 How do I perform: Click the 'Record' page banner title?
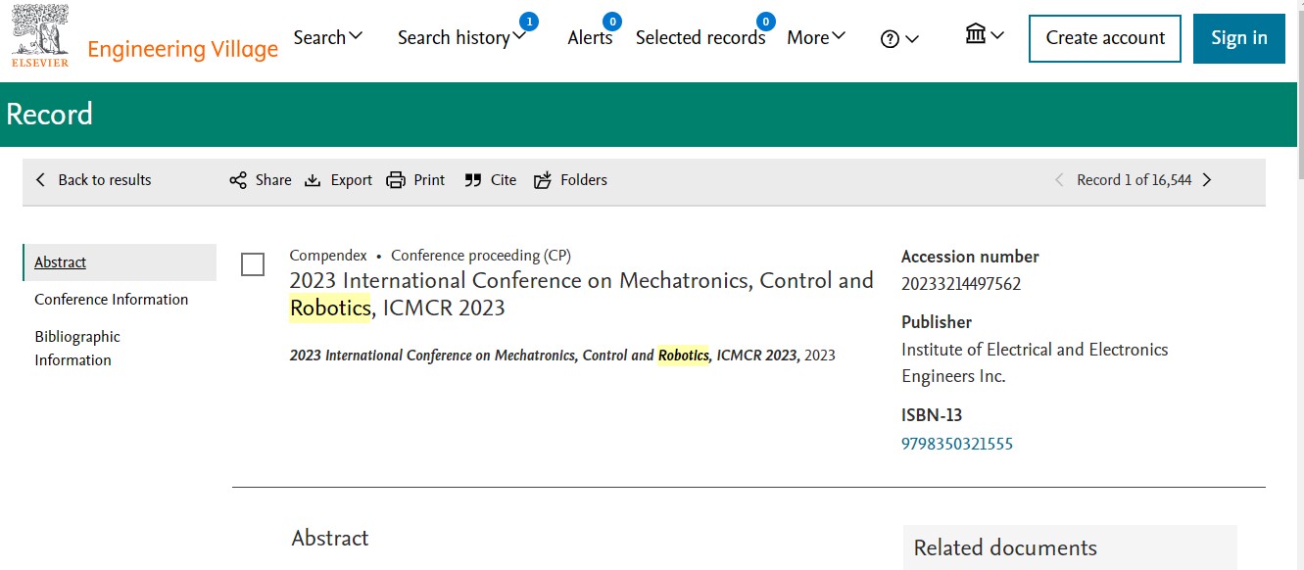pyautogui.click(x=49, y=115)
